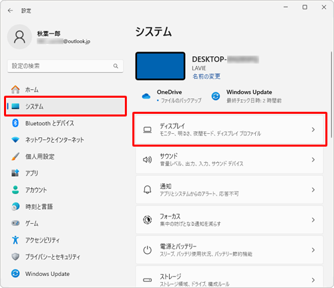Open 電源とバッテリー via its chevron

tap(313, 250)
